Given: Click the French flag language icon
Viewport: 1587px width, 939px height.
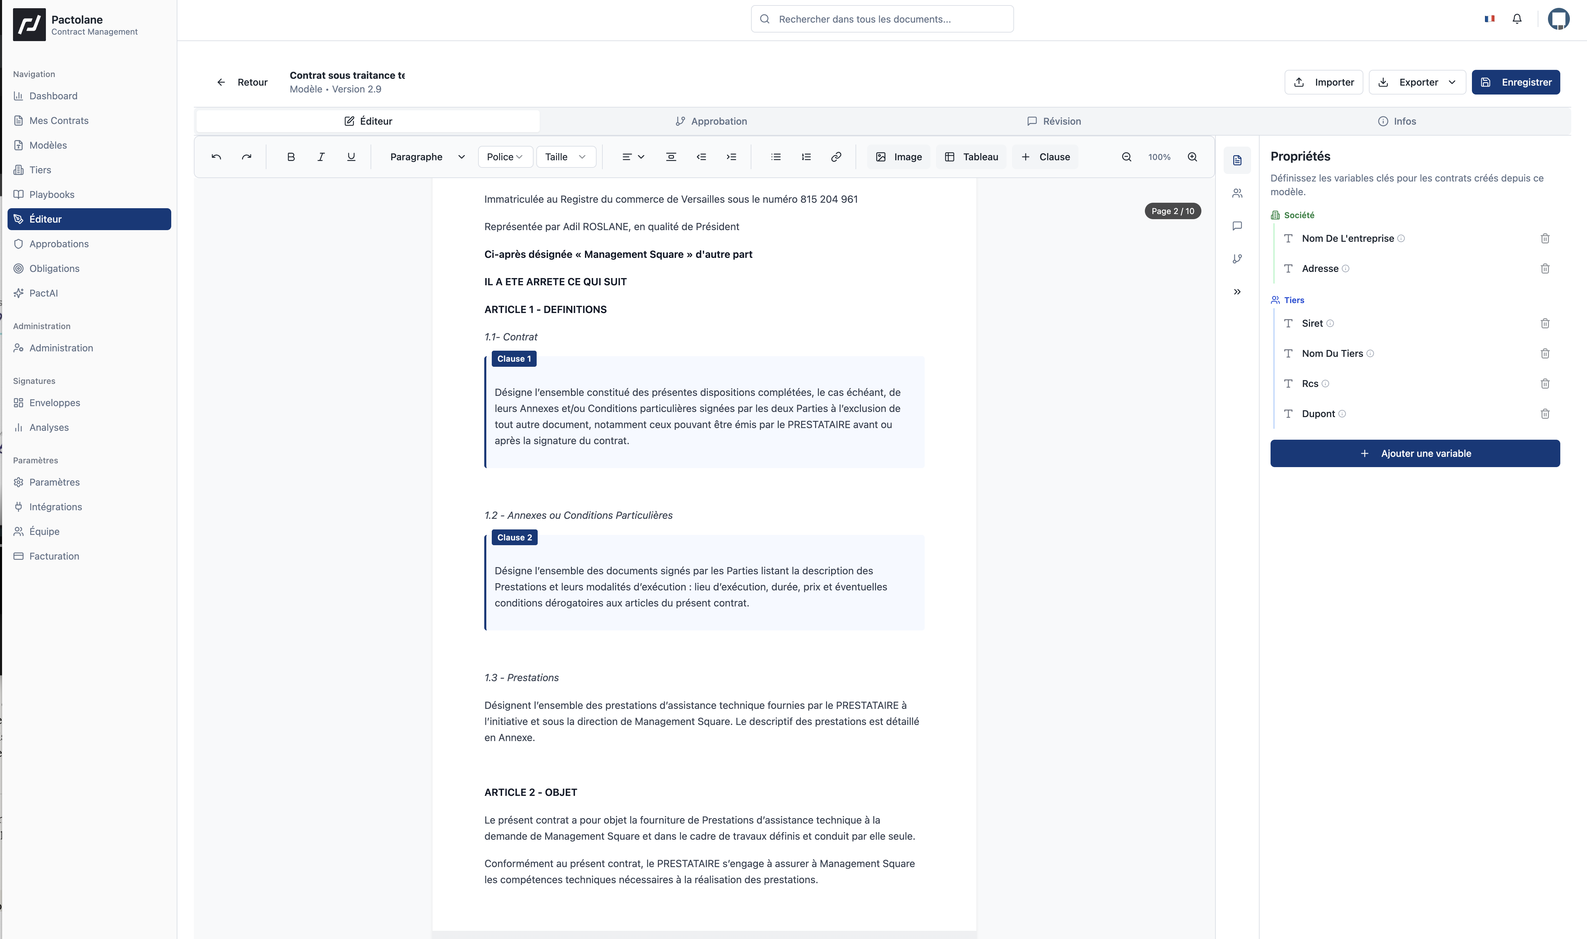Looking at the screenshot, I should tap(1489, 19).
